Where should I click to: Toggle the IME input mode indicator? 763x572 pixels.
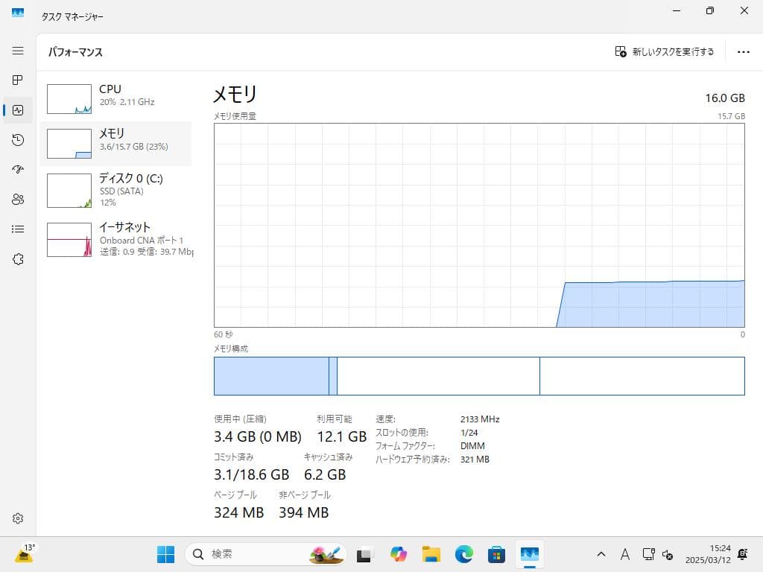coord(625,554)
